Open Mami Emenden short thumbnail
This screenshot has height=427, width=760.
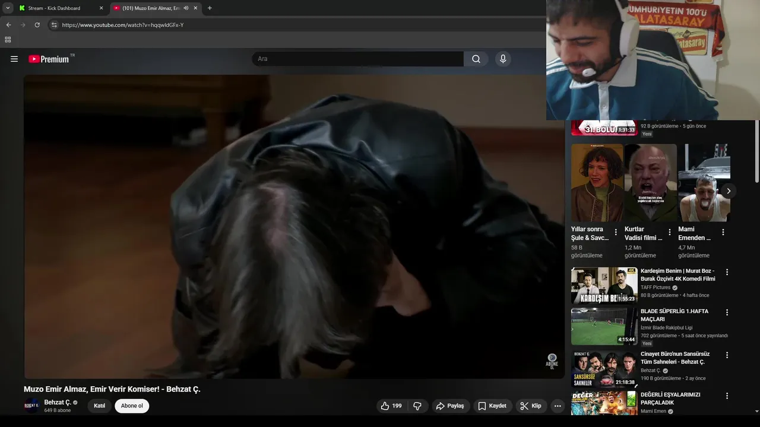pos(704,183)
